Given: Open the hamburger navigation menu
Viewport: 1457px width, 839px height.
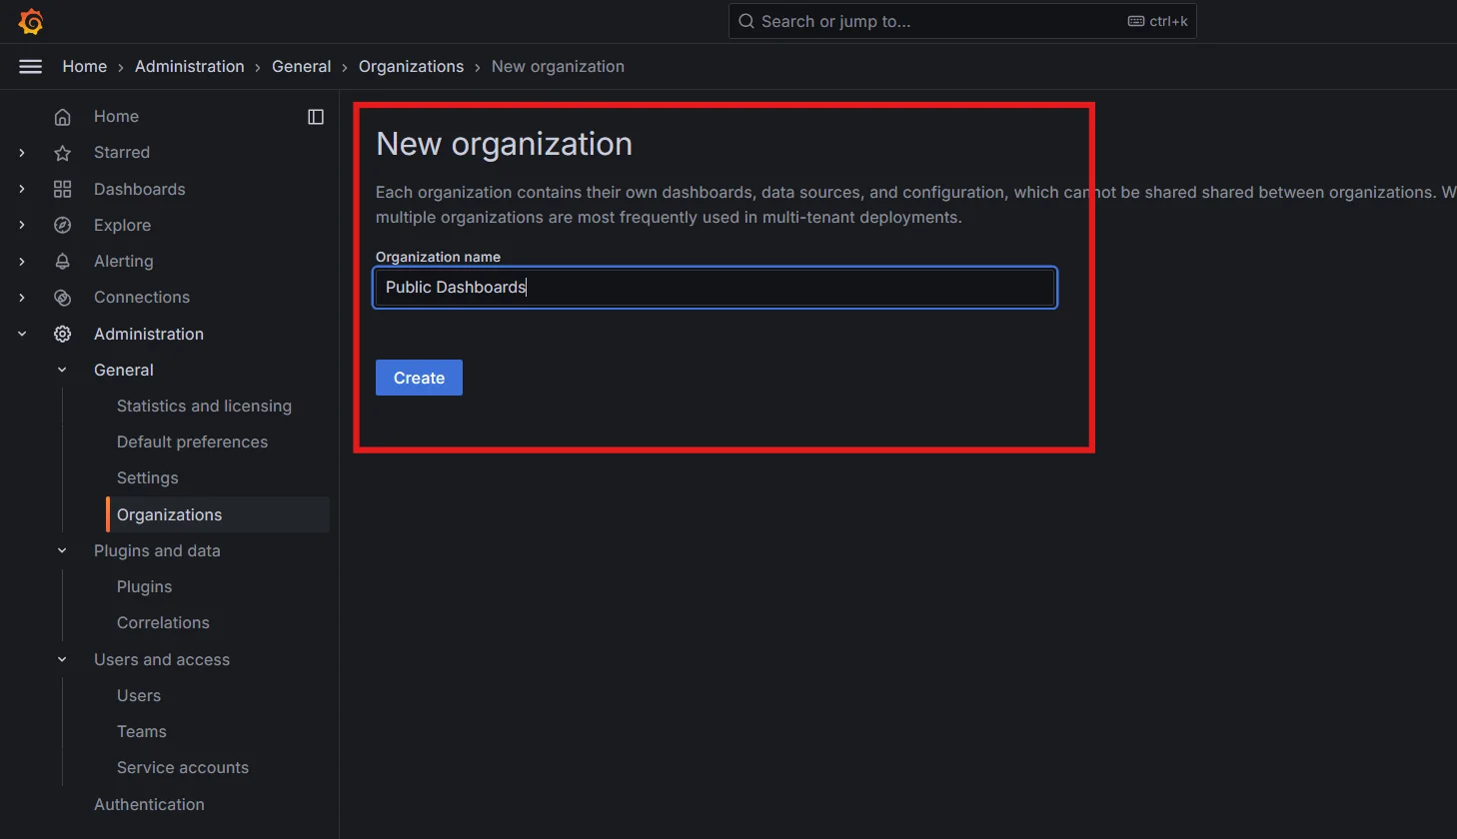Looking at the screenshot, I should [x=30, y=66].
